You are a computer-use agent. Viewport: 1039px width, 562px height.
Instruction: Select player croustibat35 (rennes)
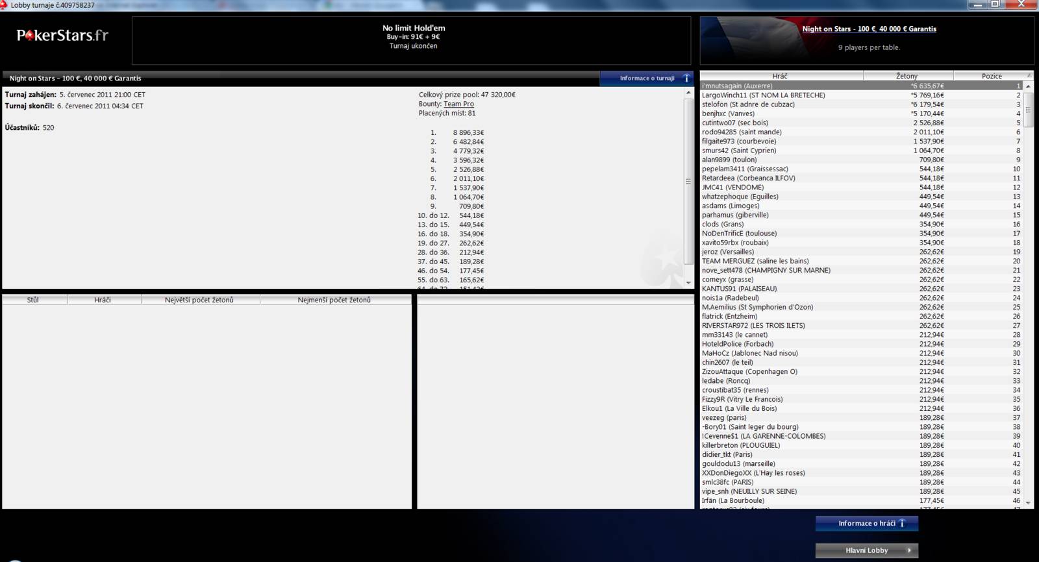point(862,390)
